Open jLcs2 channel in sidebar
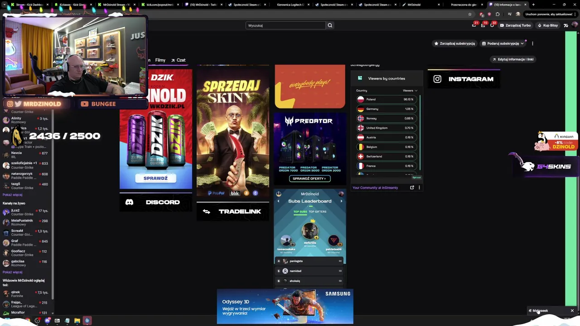This screenshot has width=580, height=326. [x=26, y=212]
